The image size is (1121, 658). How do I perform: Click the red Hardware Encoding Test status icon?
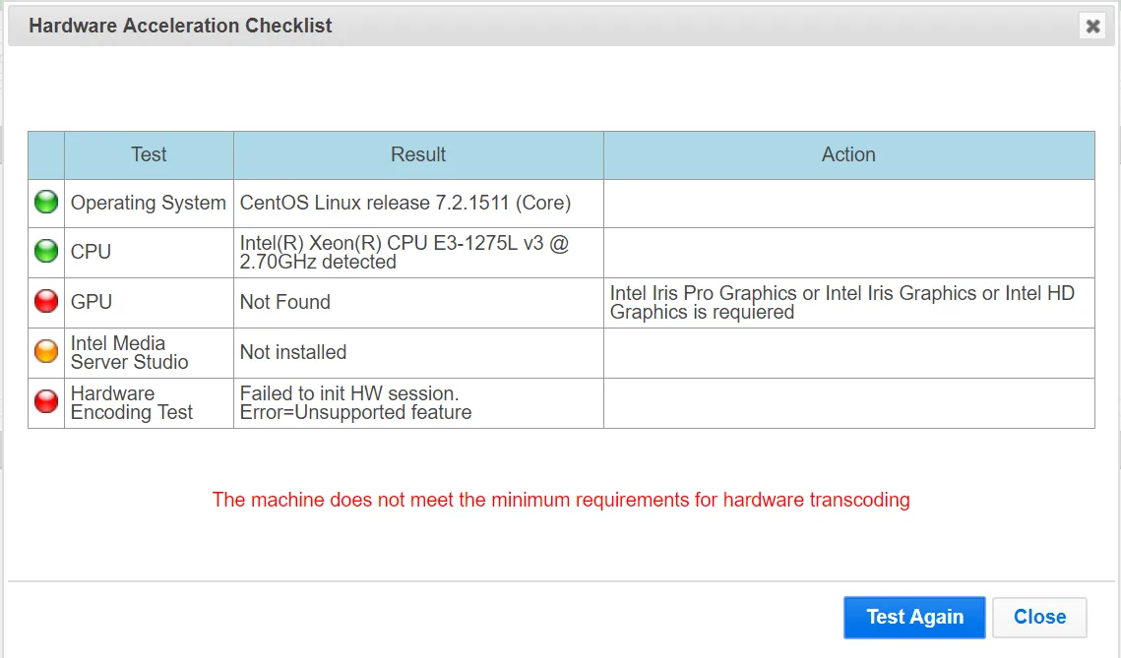point(46,401)
